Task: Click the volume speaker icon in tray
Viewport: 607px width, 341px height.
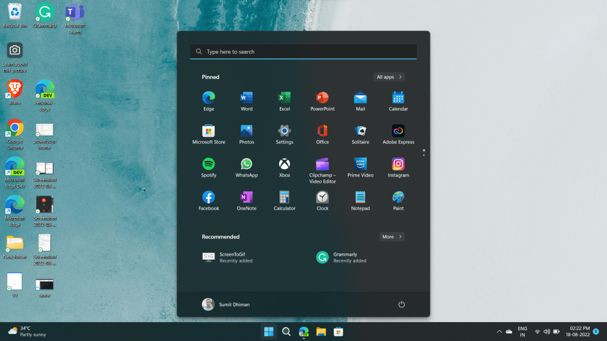Action: 547,332
